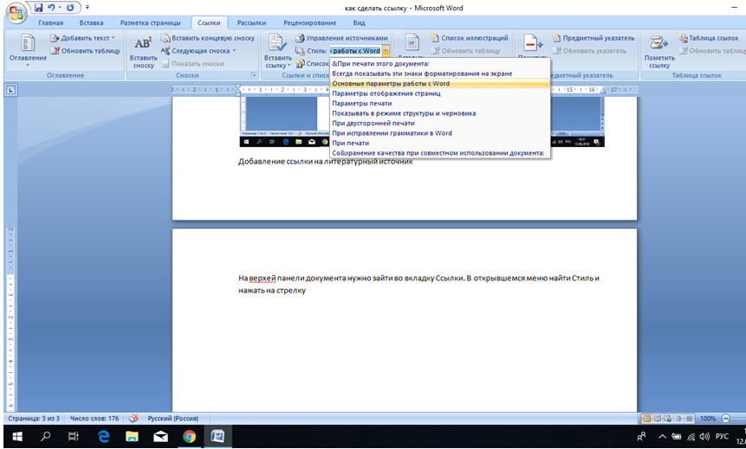Open Google Chrome from the taskbar
746x449 pixels.
(189, 437)
